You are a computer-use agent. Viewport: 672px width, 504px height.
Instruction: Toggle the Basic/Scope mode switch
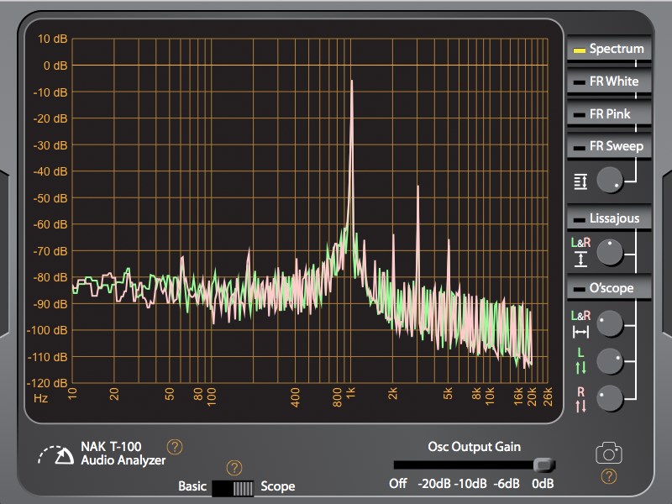pyautogui.click(x=233, y=488)
